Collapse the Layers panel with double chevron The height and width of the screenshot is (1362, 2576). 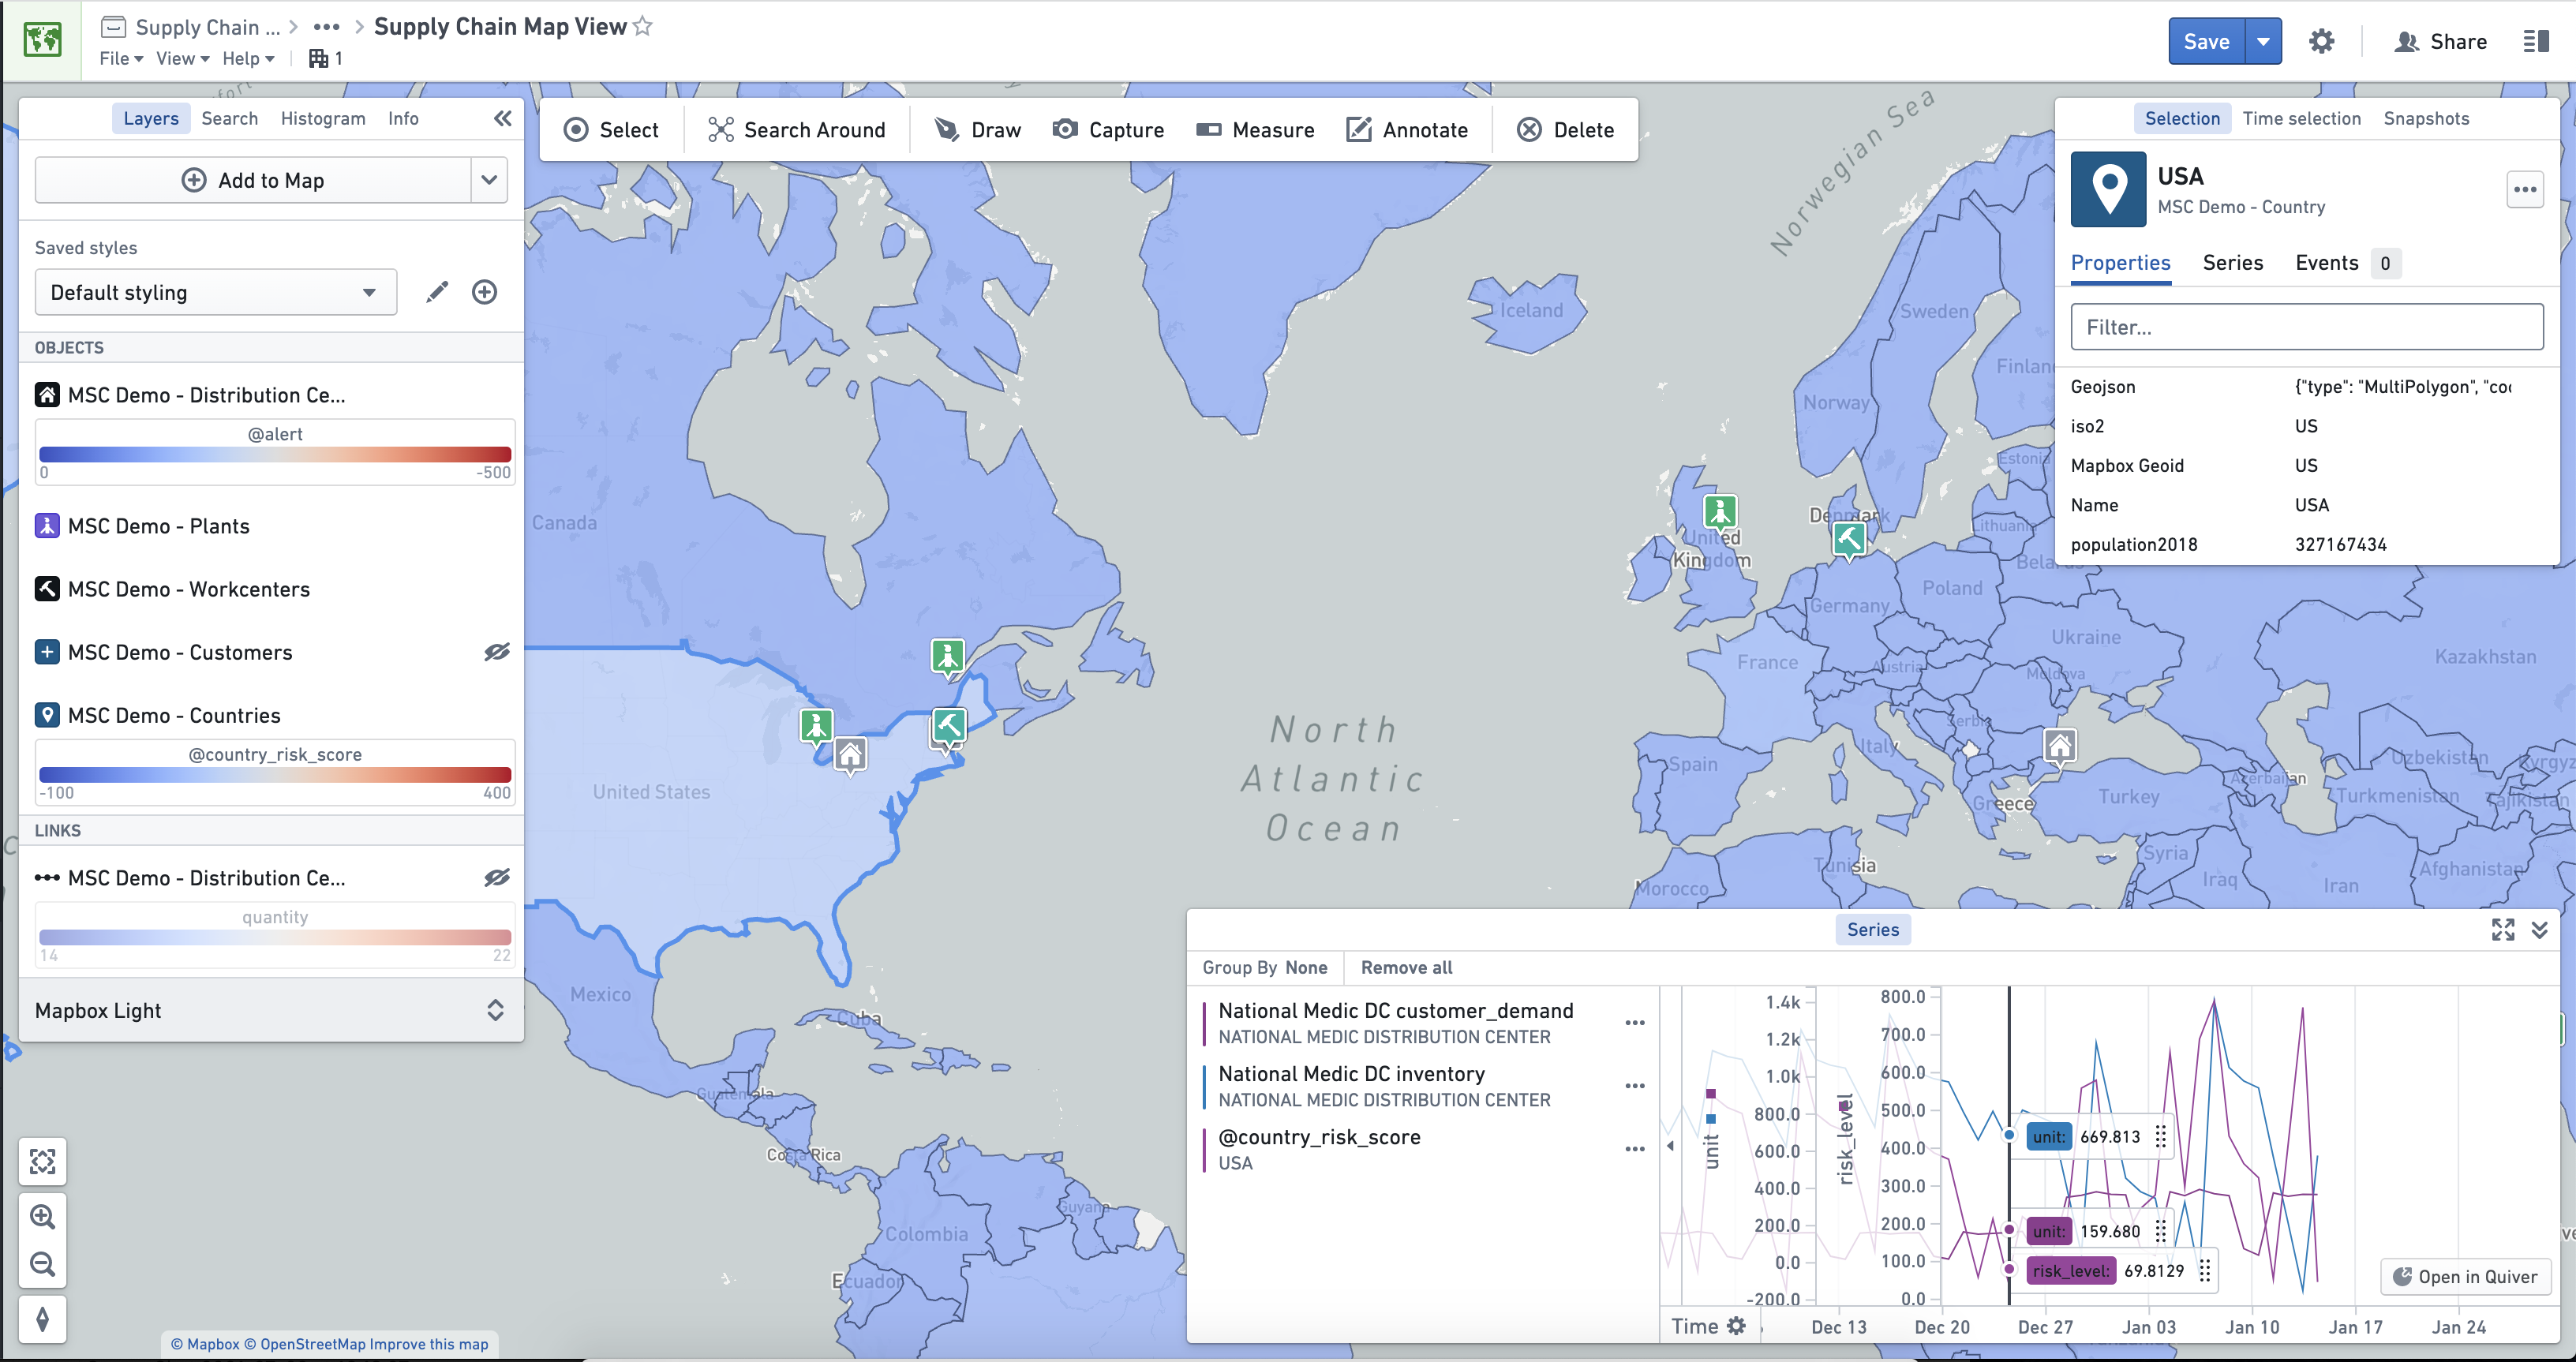tap(503, 118)
